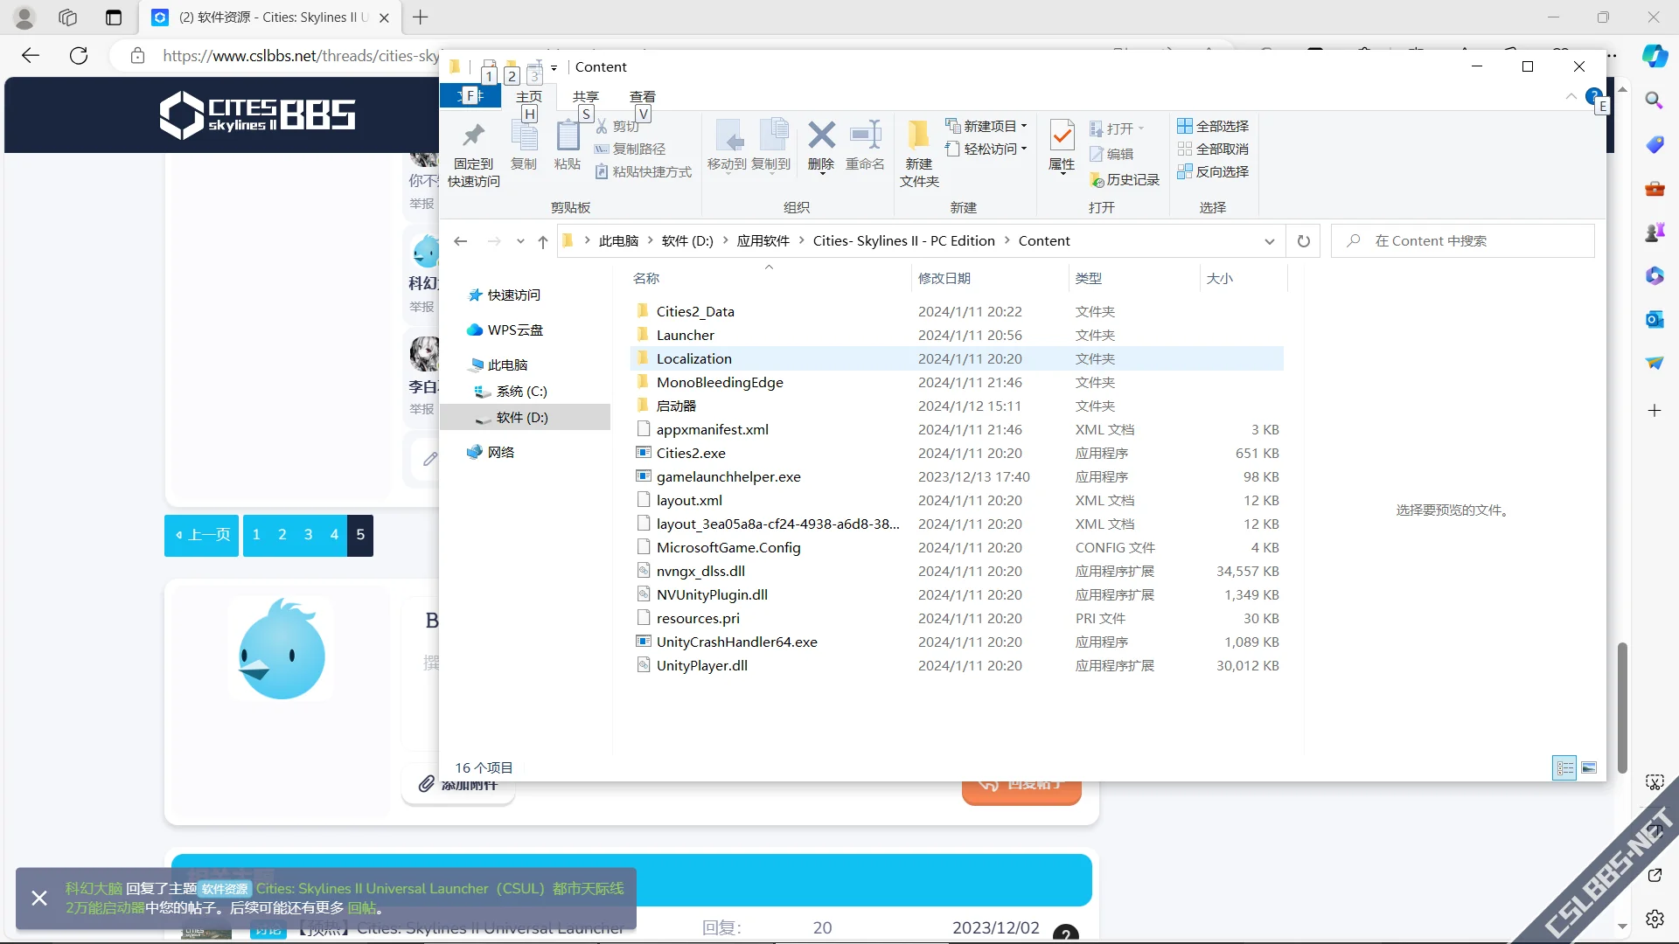Click Content breadcrumb in address bar

pos(1043,241)
